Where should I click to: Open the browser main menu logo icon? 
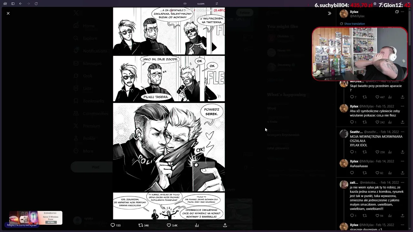pos(5,4)
